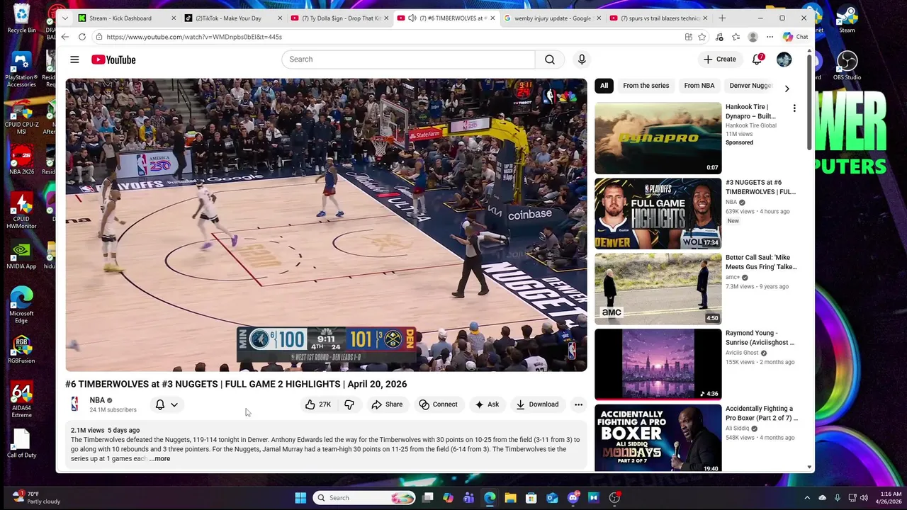Click the Hankook Dynapro ad thumbnail
This screenshot has width=907, height=510.
[x=658, y=138]
